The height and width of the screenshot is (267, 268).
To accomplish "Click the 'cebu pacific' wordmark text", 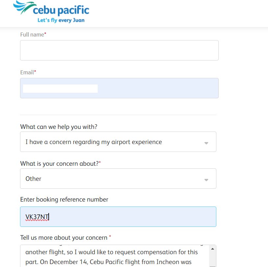I will [x=61, y=10].
